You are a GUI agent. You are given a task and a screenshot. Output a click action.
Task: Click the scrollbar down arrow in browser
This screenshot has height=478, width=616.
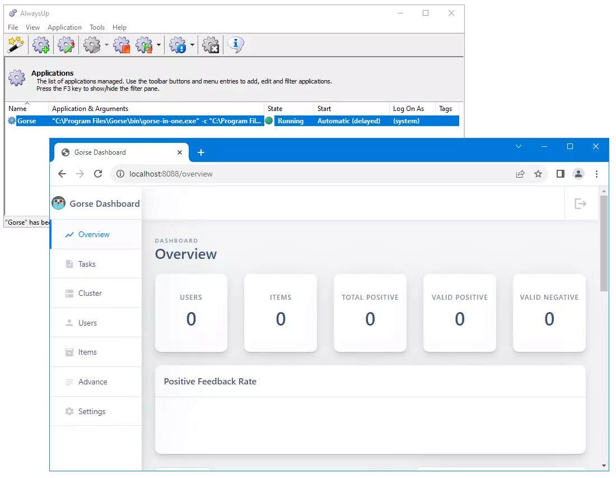(604, 466)
